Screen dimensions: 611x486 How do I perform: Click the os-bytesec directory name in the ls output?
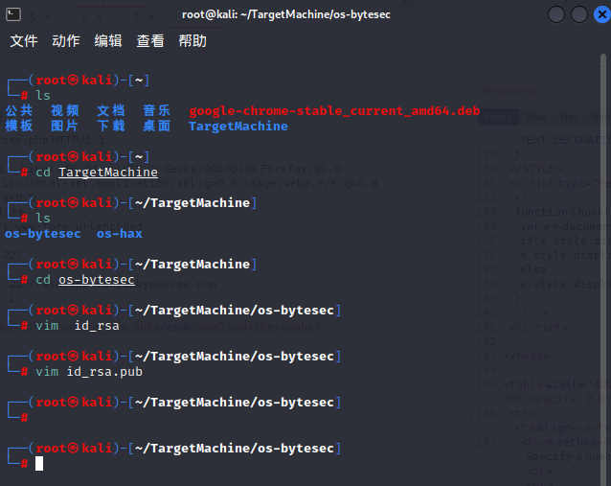[x=43, y=234]
